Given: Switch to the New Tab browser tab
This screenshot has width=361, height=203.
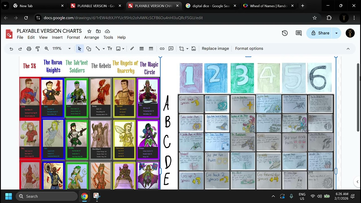Looking at the screenshot, I should point(38,6).
